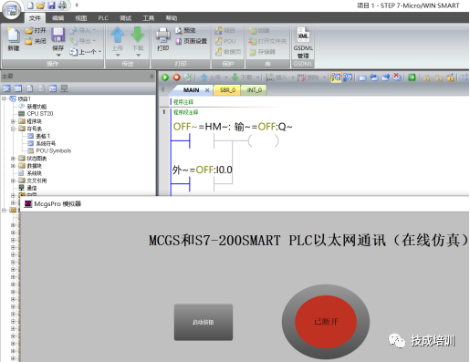Click quick-access save disk icon

click(x=52, y=5)
